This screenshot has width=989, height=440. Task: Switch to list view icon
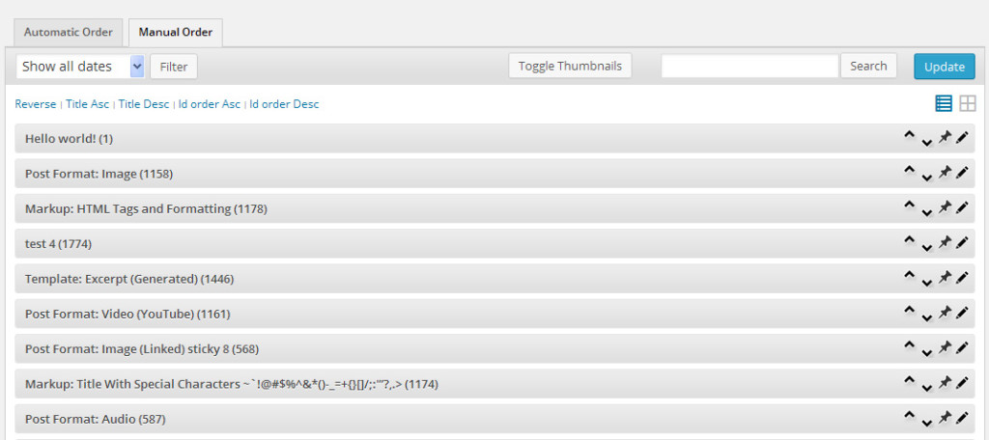[943, 103]
